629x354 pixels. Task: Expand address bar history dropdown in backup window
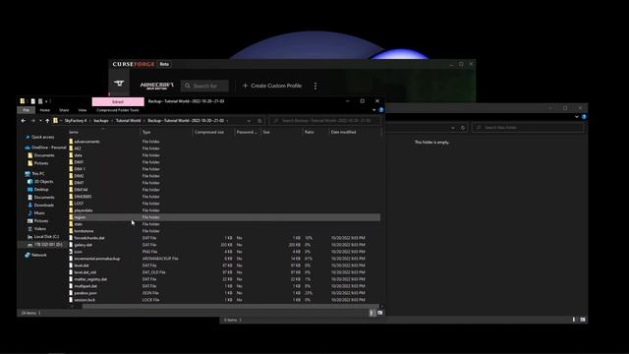pos(249,120)
